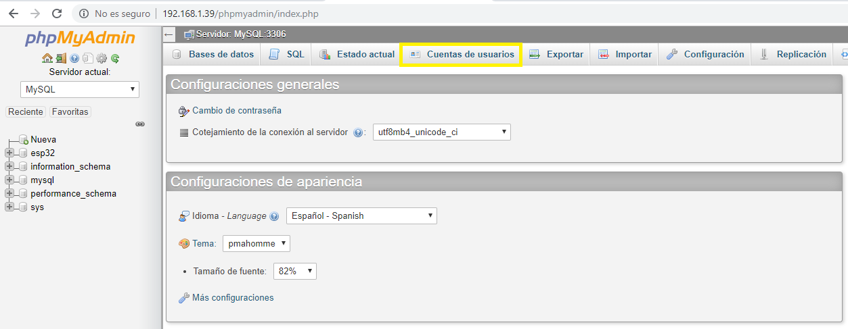Screen dimensions: 848x329
Task: Open navigation panel settings gear icon
Action: pos(102,59)
